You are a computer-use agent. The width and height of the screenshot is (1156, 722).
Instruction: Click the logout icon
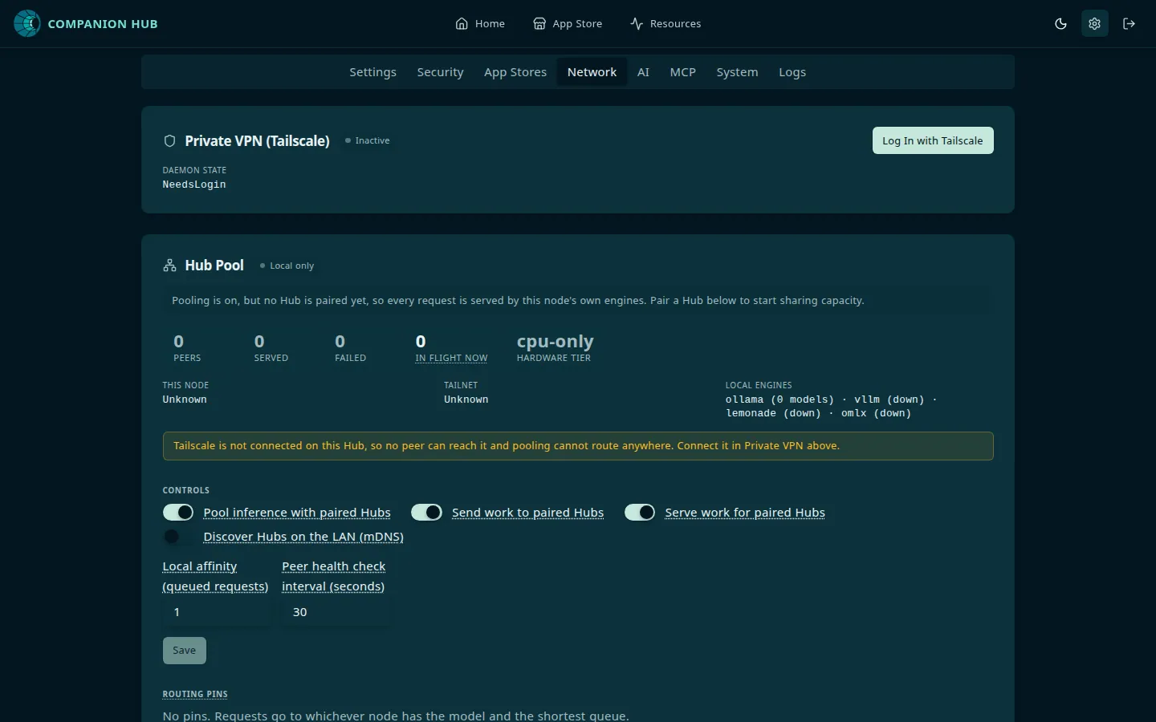[1129, 23]
